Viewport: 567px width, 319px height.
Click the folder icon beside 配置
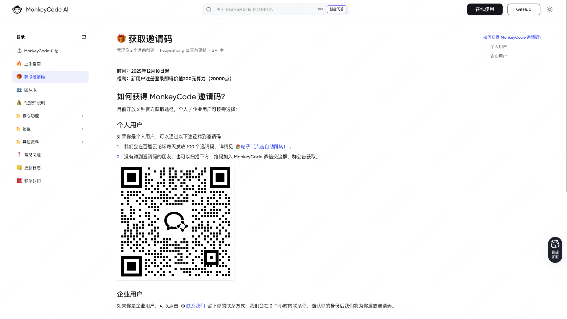click(x=18, y=129)
